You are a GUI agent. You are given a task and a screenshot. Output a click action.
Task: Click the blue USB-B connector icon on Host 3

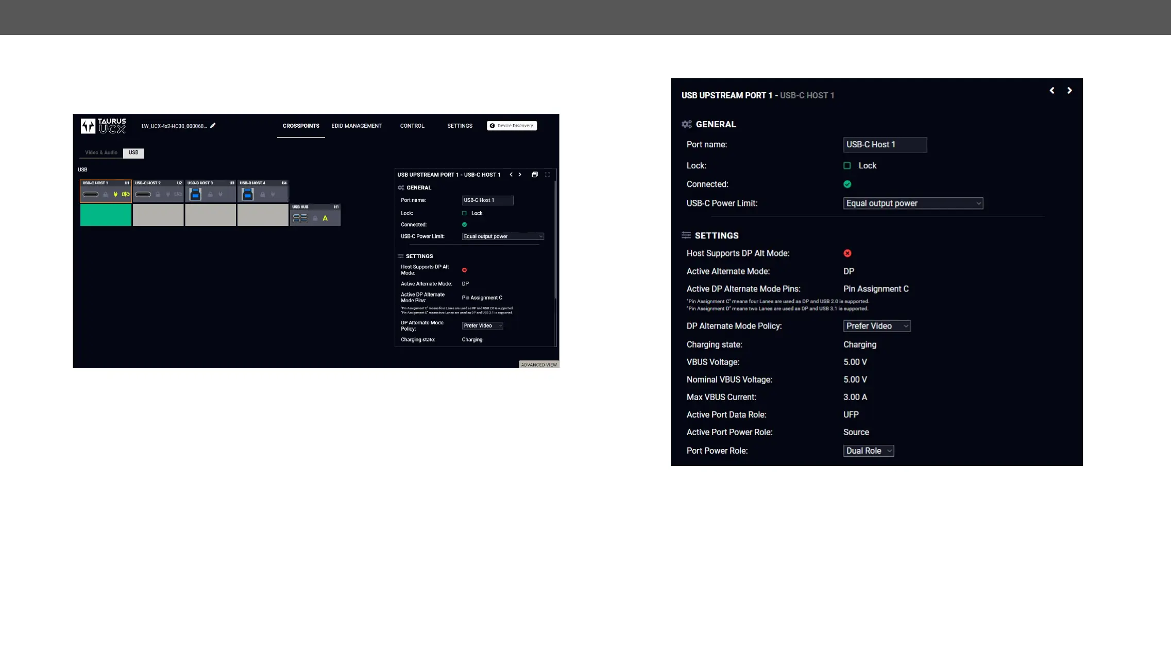[195, 194]
